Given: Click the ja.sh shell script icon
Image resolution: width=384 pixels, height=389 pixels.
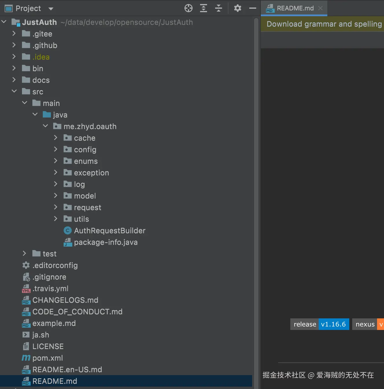Looking at the screenshot, I should (26, 335).
